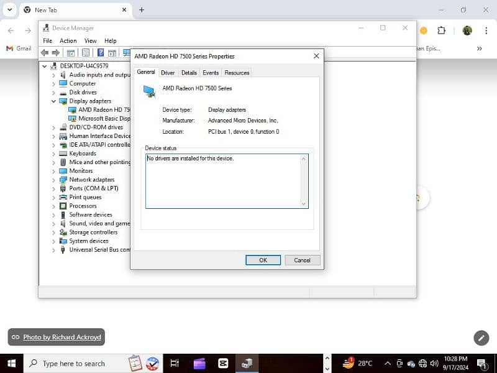Expand the Processors node
The height and width of the screenshot is (373, 497).
point(53,206)
